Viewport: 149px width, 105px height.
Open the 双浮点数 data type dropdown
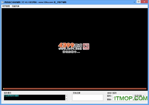tap(139, 96)
